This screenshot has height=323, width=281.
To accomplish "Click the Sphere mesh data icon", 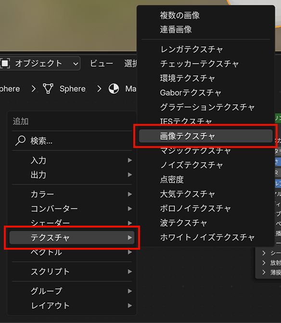I will pos(48,89).
